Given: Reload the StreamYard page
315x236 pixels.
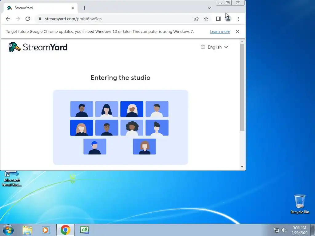Looking at the screenshot, I should [28, 19].
